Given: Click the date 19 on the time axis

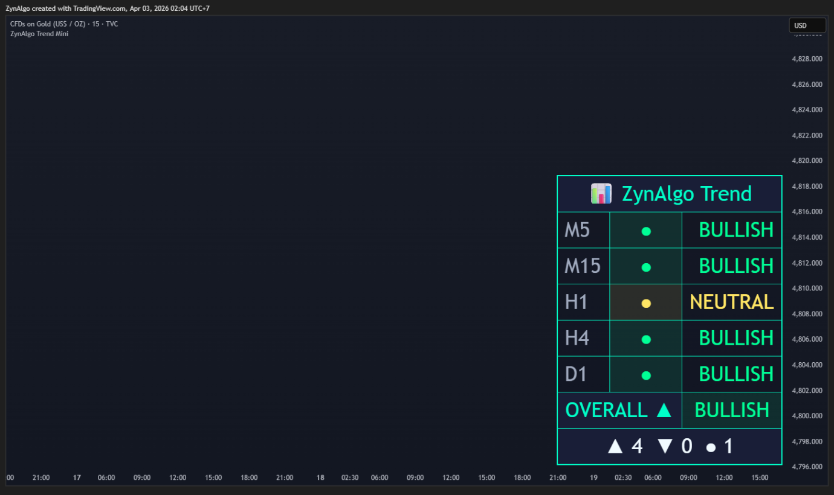Looking at the screenshot, I should point(593,477).
